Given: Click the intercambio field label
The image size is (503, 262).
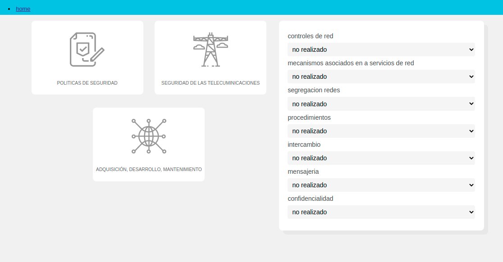Looking at the screenshot, I should tap(304, 145).
